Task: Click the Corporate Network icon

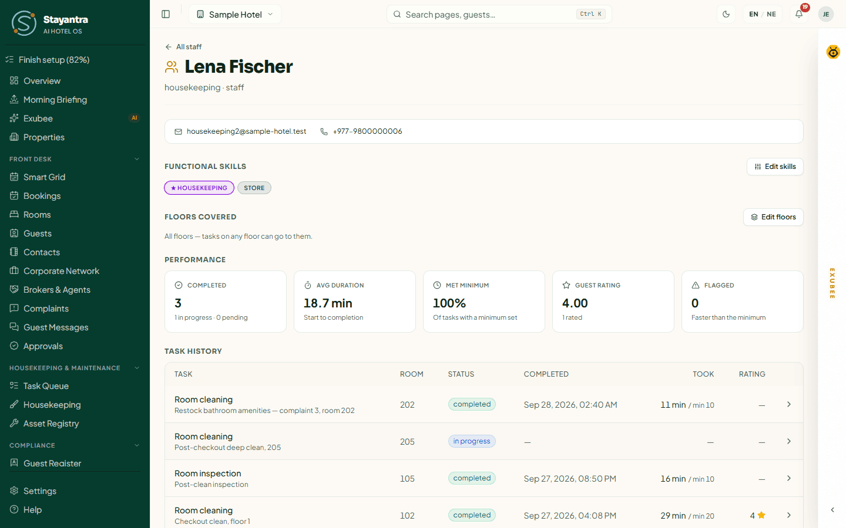Action: pyautogui.click(x=14, y=270)
